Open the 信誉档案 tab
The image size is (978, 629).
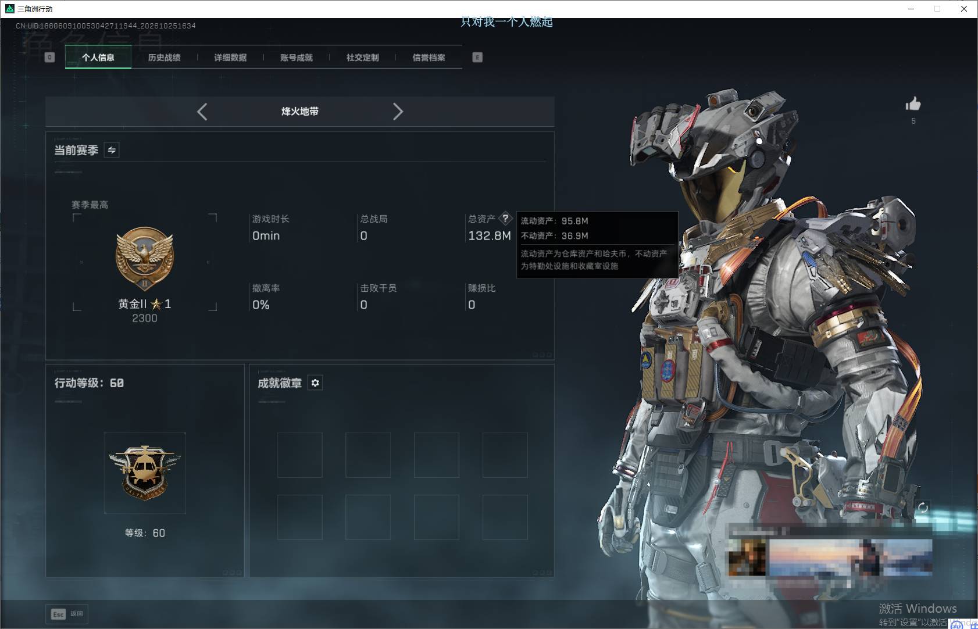(x=429, y=57)
